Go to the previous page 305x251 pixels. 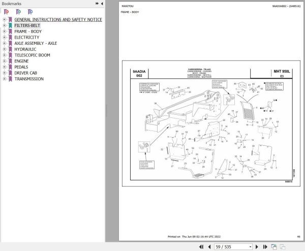(x=209, y=247)
